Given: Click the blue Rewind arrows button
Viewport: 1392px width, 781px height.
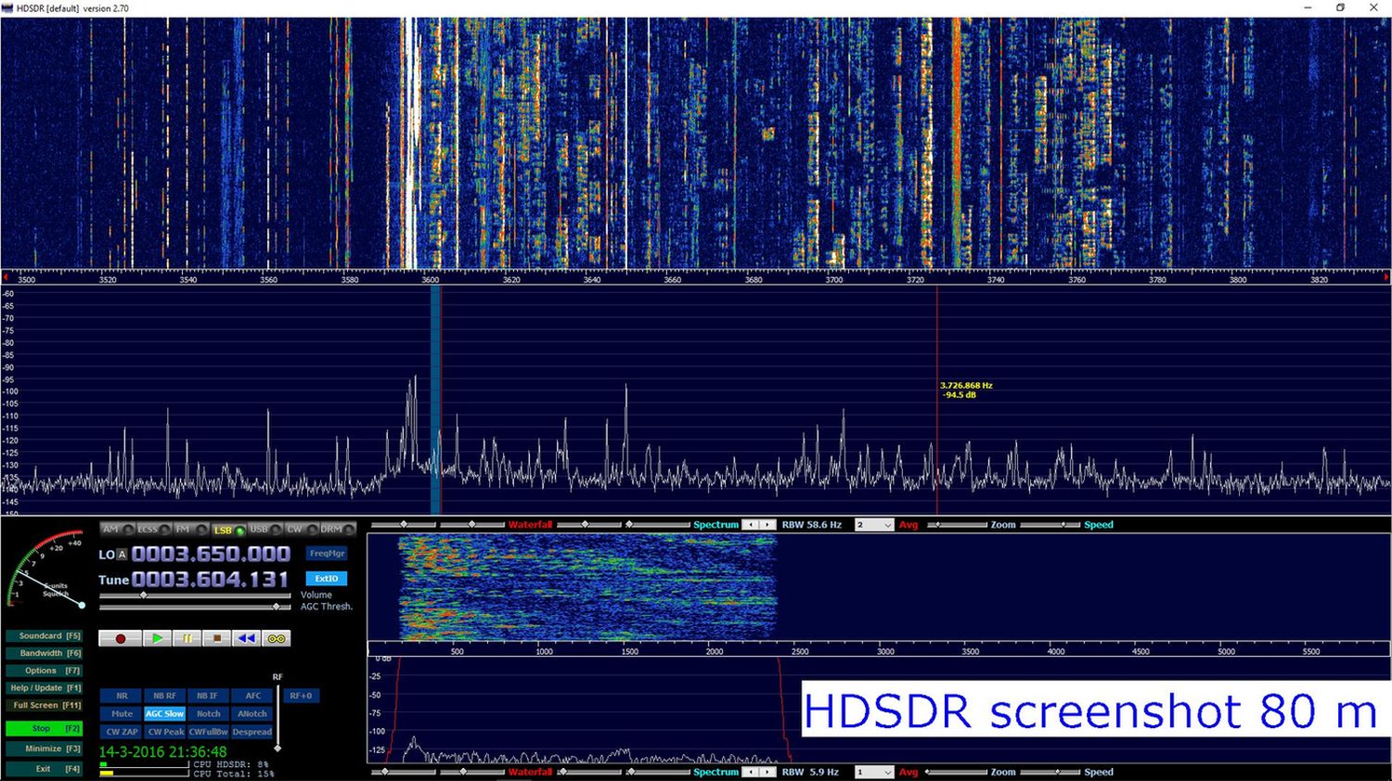Looking at the screenshot, I should [x=246, y=638].
